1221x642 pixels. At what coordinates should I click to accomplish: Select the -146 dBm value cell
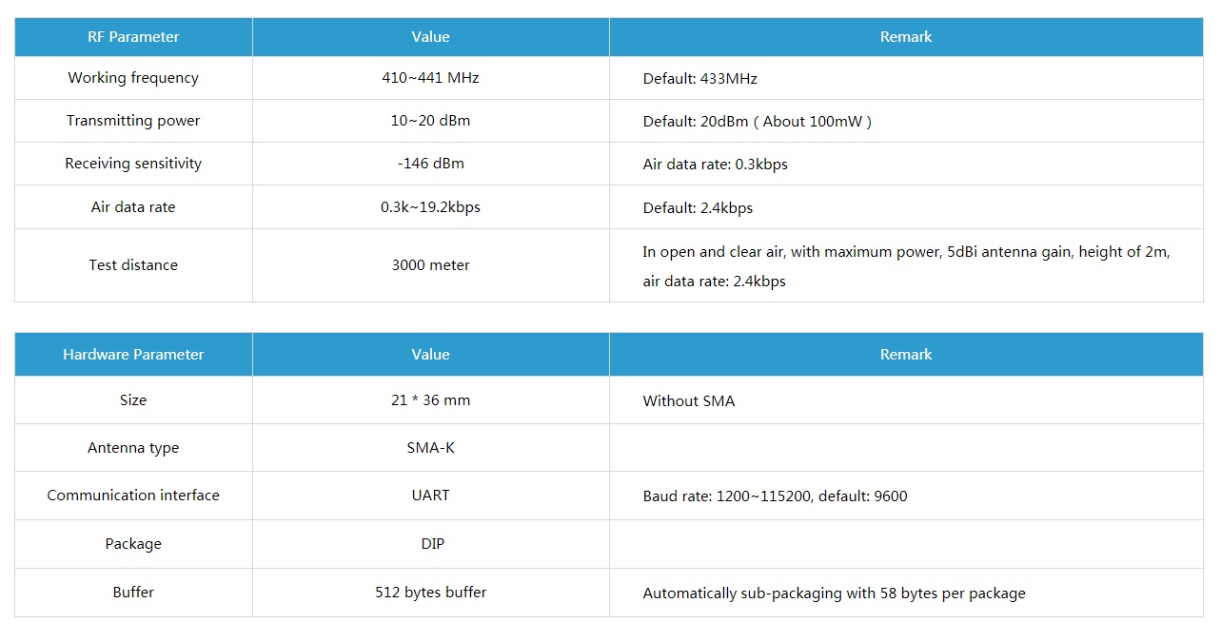430,164
